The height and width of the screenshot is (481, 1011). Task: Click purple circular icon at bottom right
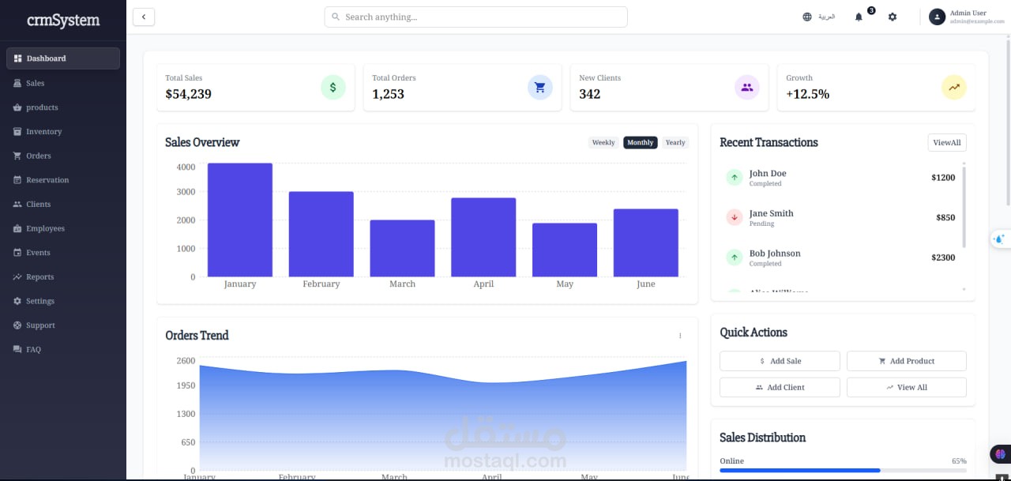coord(1001,454)
